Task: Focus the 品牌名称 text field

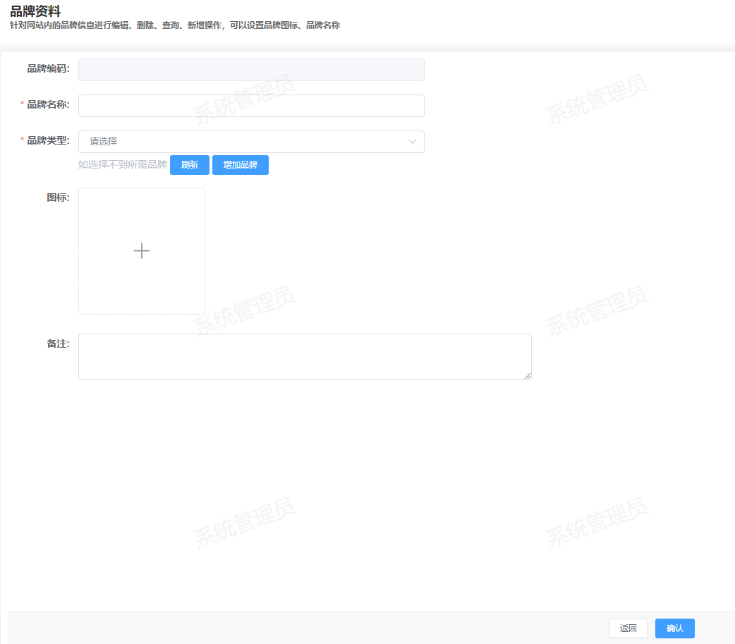Action: [251, 106]
